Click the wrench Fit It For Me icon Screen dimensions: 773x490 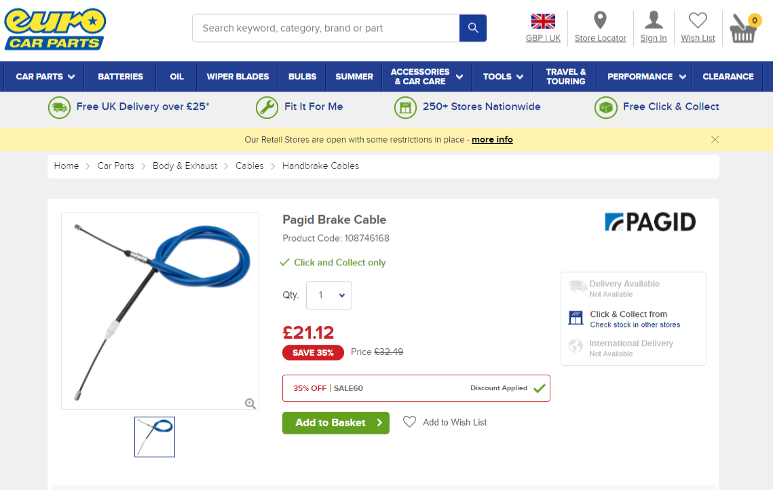pos(267,107)
